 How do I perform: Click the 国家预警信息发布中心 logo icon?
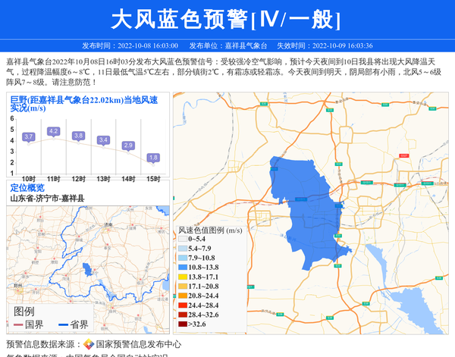[89, 344]
